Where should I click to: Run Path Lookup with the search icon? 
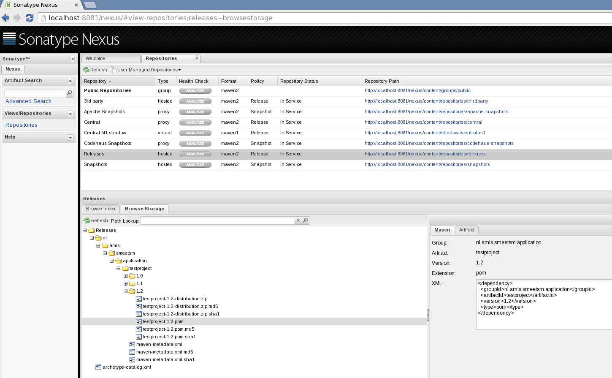pyautogui.click(x=305, y=220)
